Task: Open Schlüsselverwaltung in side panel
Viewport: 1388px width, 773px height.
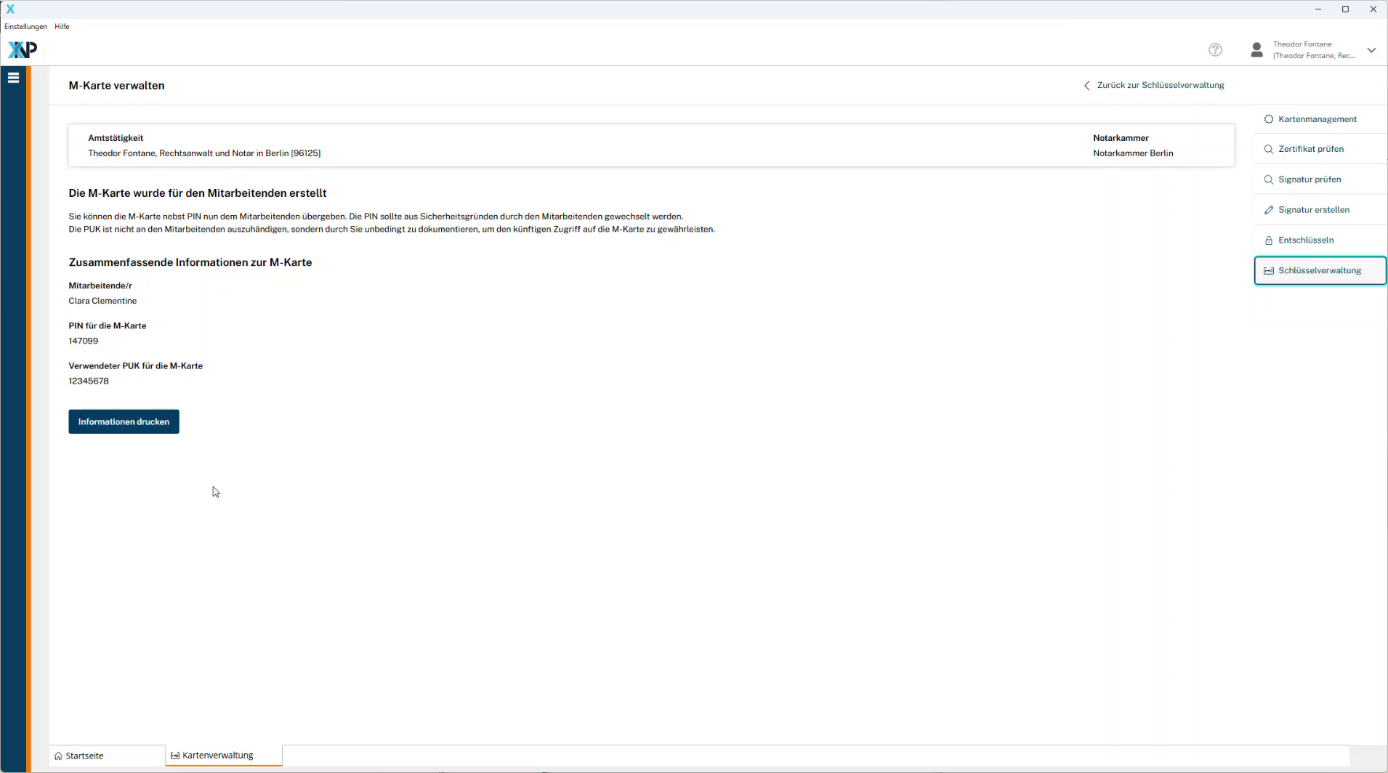Action: (x=1319, y=271)
